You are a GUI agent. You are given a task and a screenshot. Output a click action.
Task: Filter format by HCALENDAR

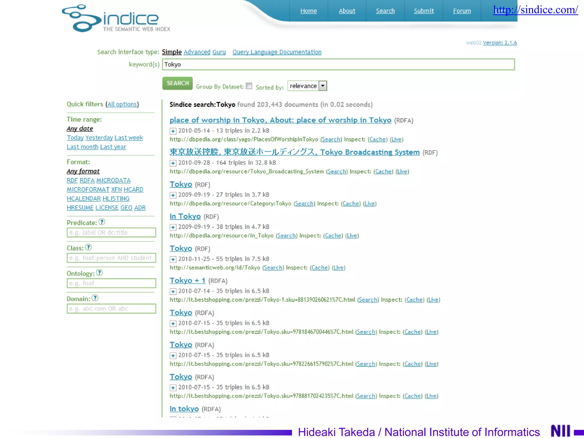(x=84, y=199)
